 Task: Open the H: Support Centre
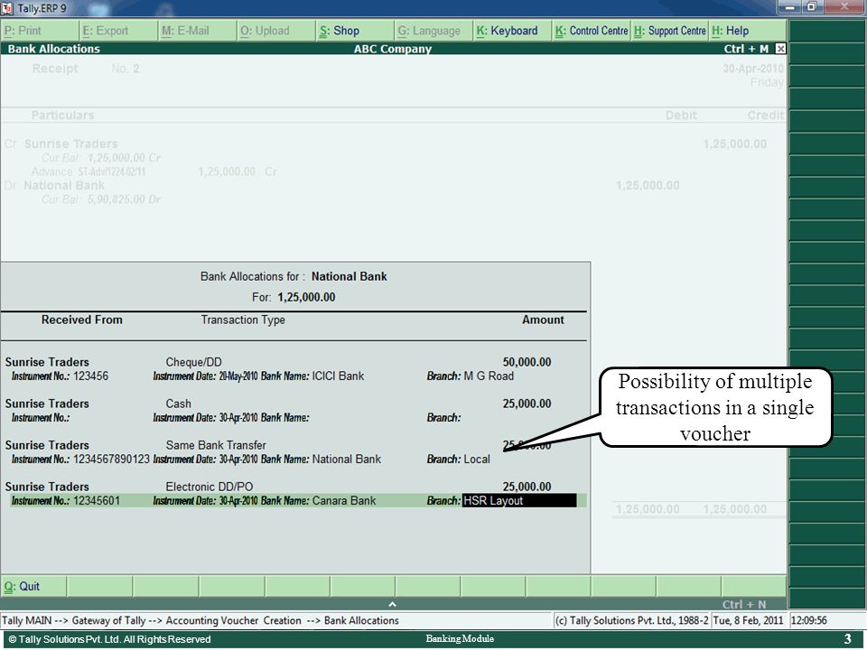tap(669, 31)
